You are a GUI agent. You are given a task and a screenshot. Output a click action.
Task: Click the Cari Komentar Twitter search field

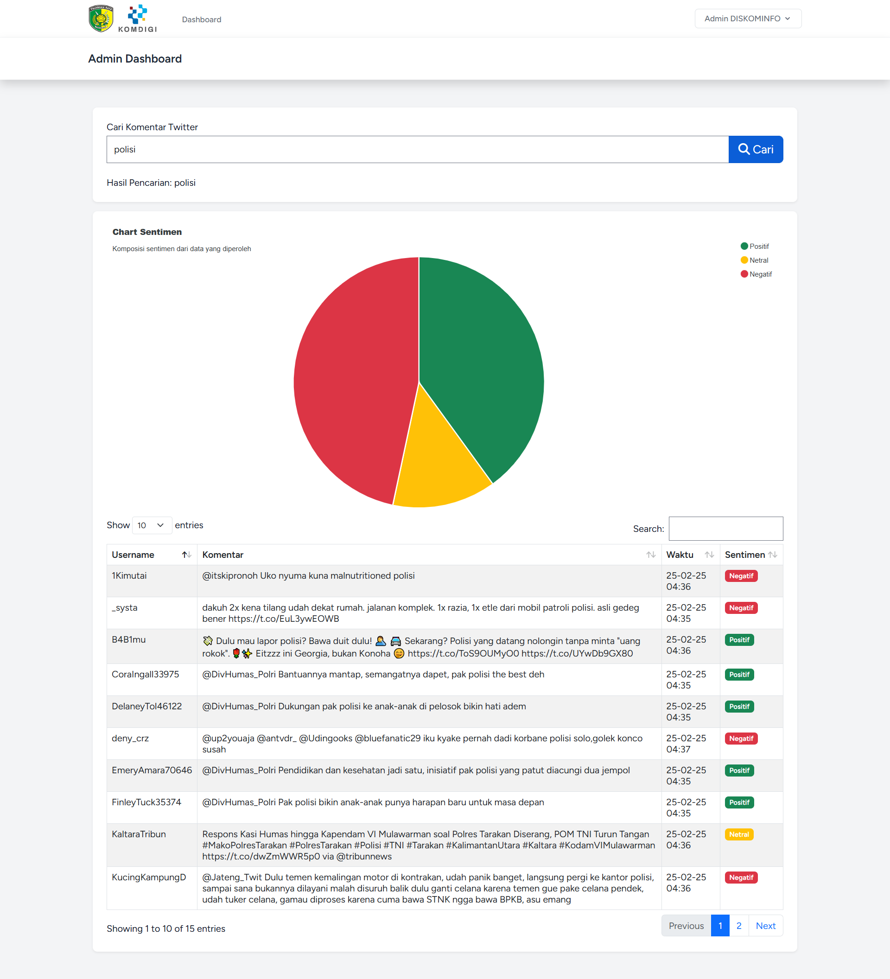coord(417,150)
